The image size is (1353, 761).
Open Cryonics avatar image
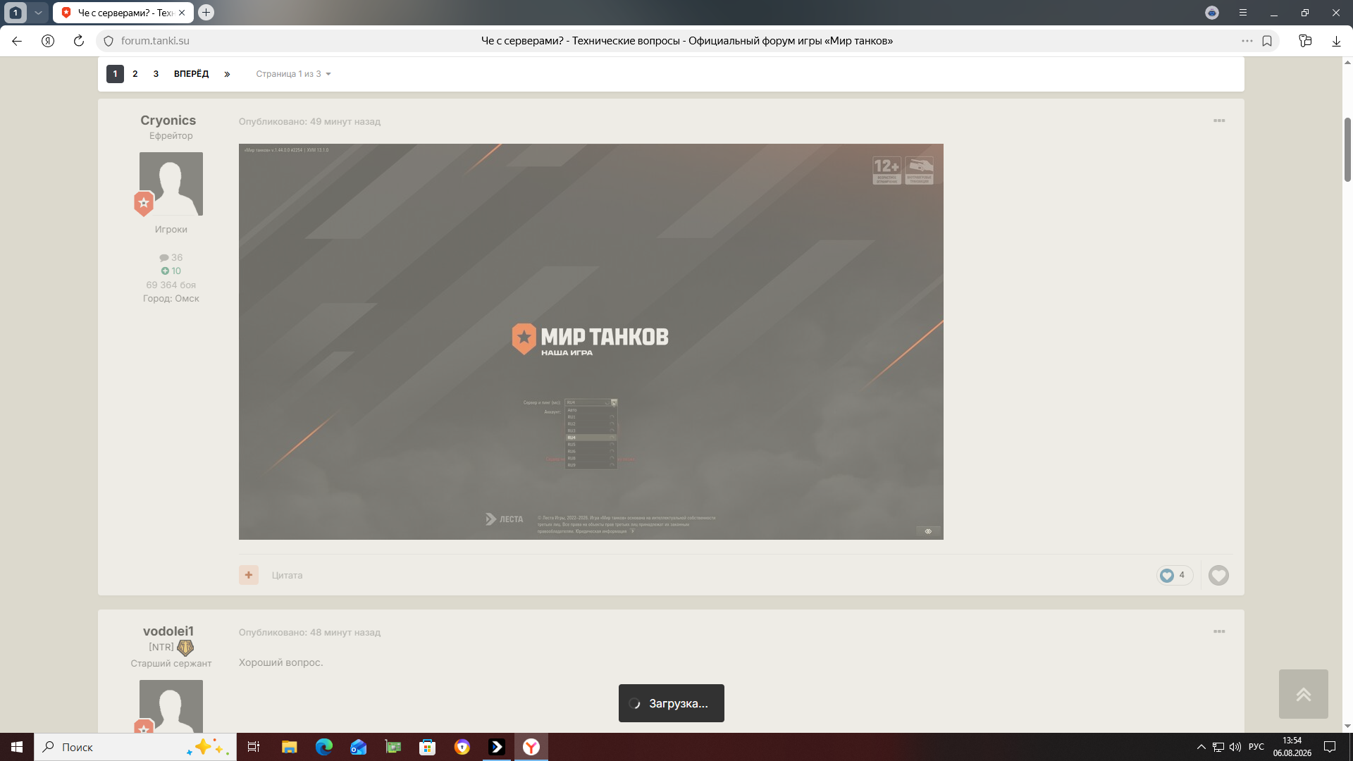171,184
